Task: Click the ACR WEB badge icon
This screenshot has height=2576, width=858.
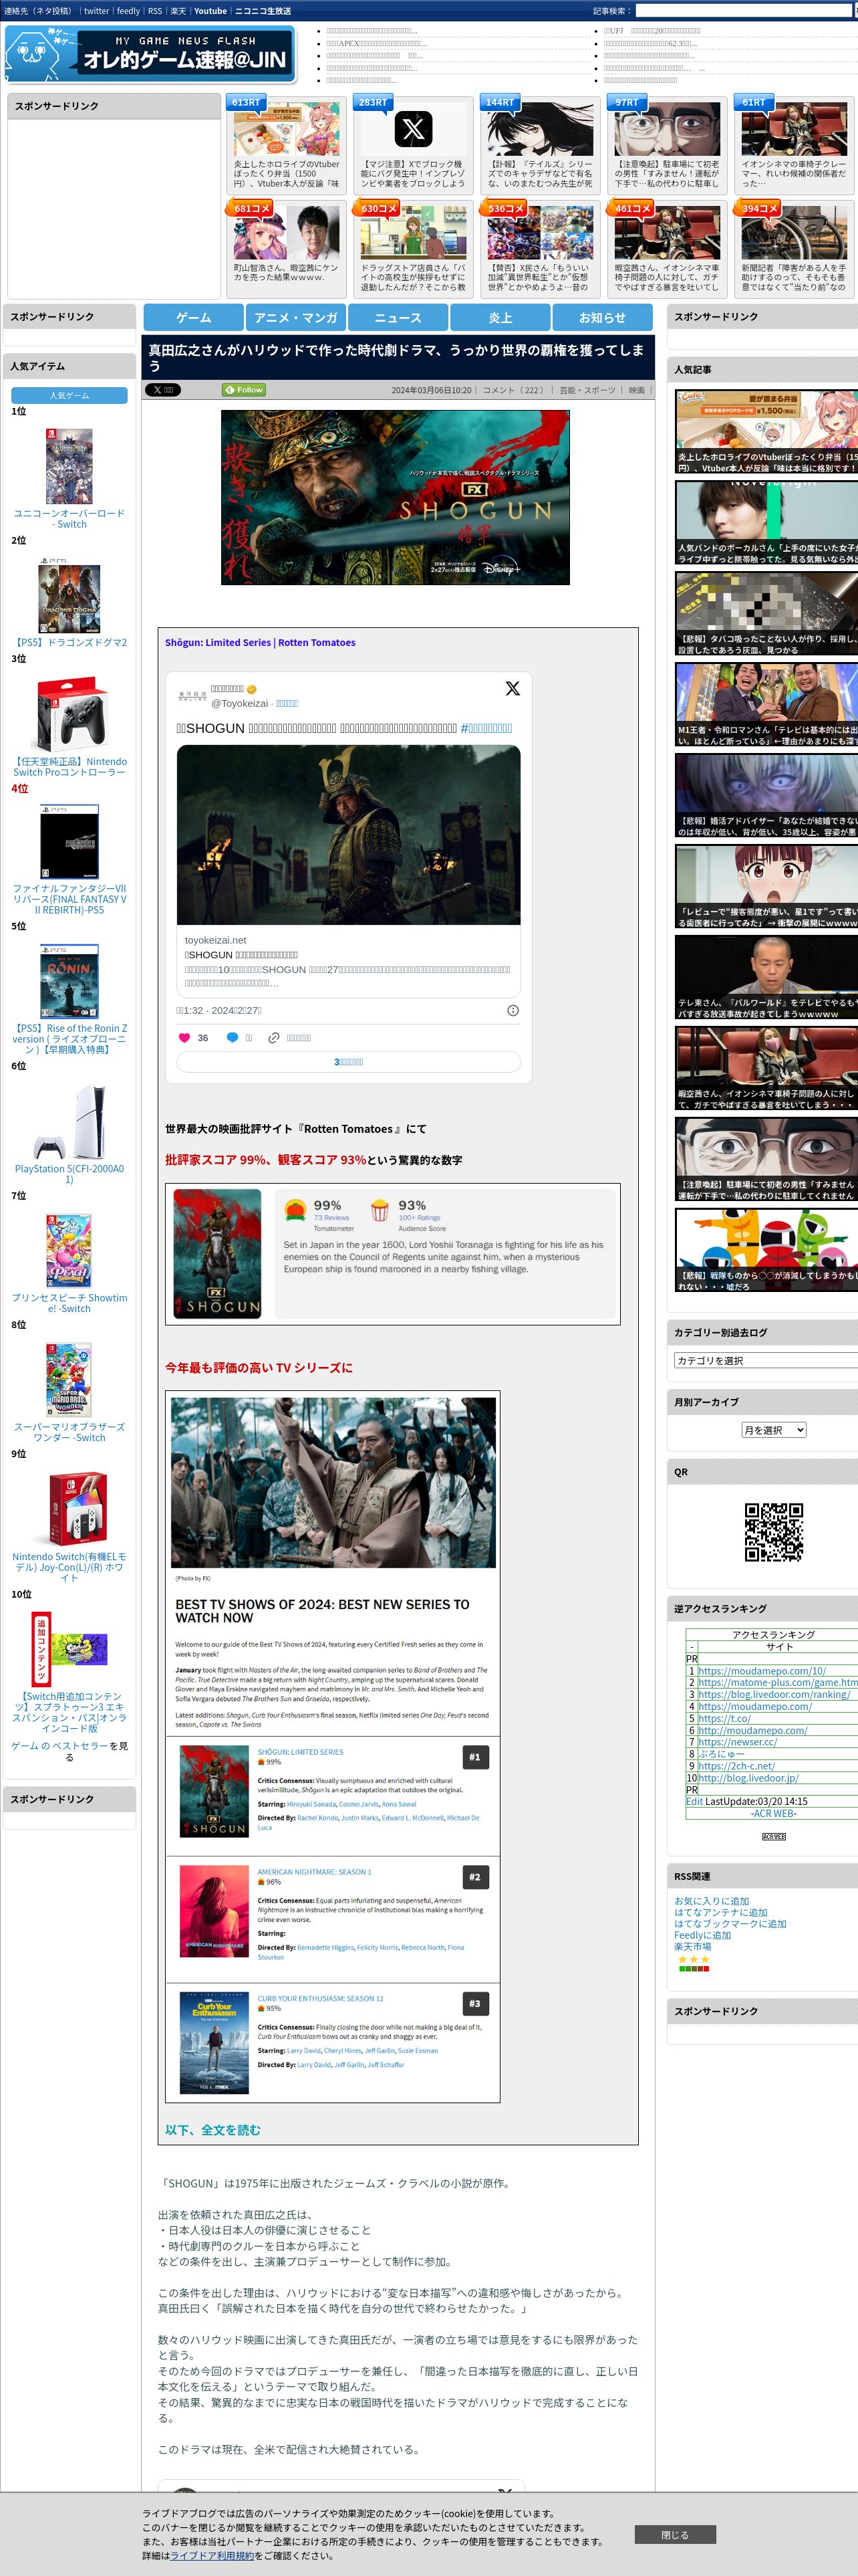Action: pyautogui.click(x=774, y=1837)
